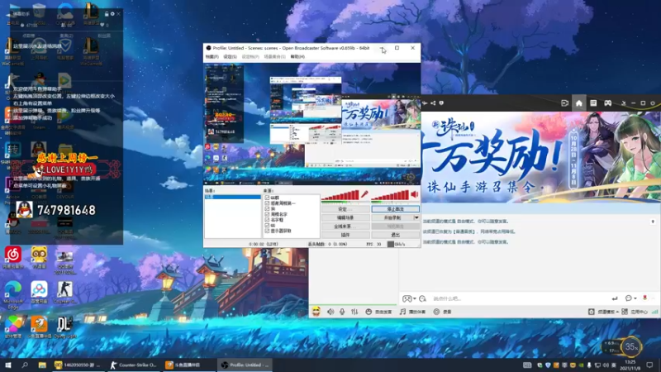This screenshot has height=372, width=661.
Task: Open 应用中心 app center in YY
Action: [635, 312]
